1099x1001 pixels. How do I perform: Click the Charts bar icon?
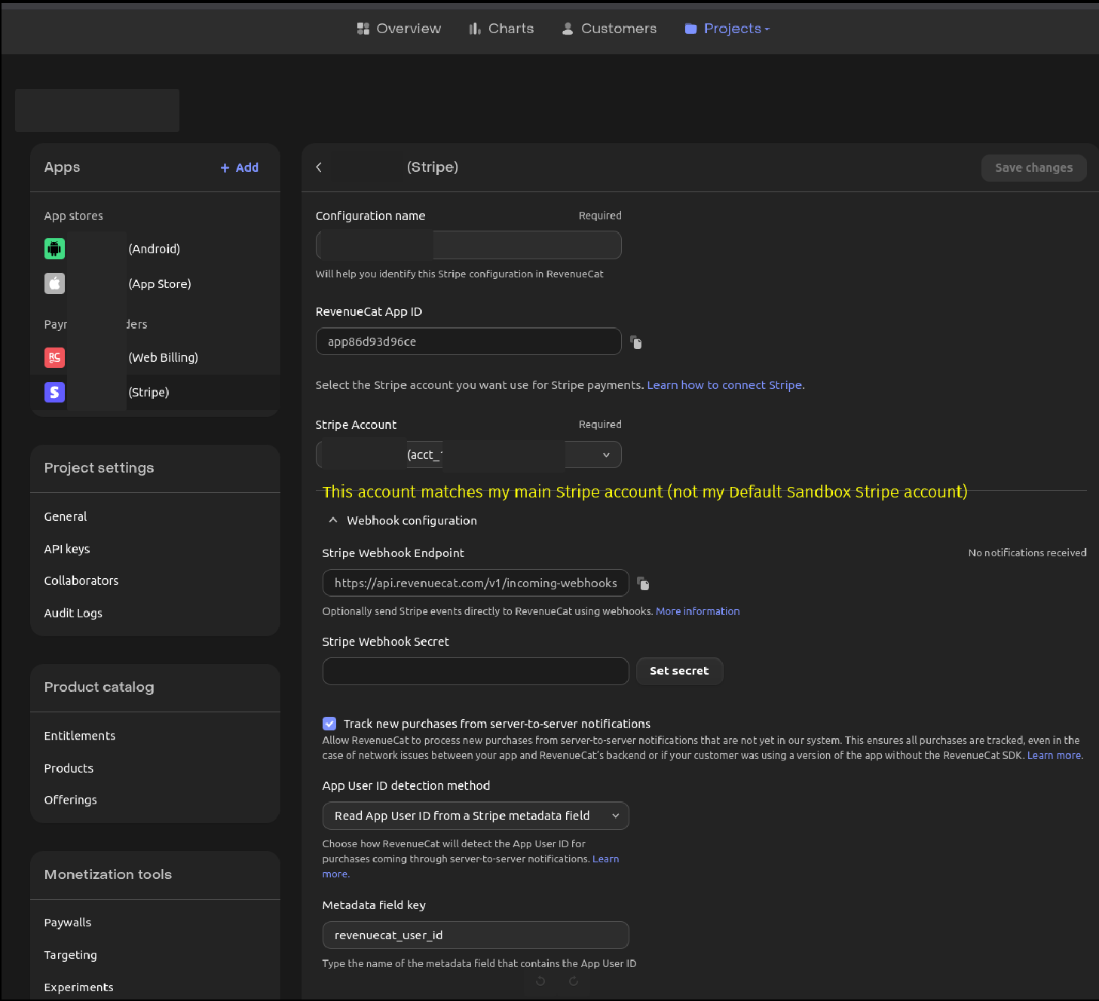(x=475, y=29)
